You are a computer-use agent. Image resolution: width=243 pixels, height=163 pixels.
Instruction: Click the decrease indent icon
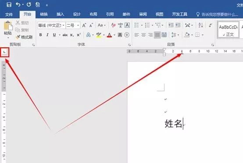point(171,25)
